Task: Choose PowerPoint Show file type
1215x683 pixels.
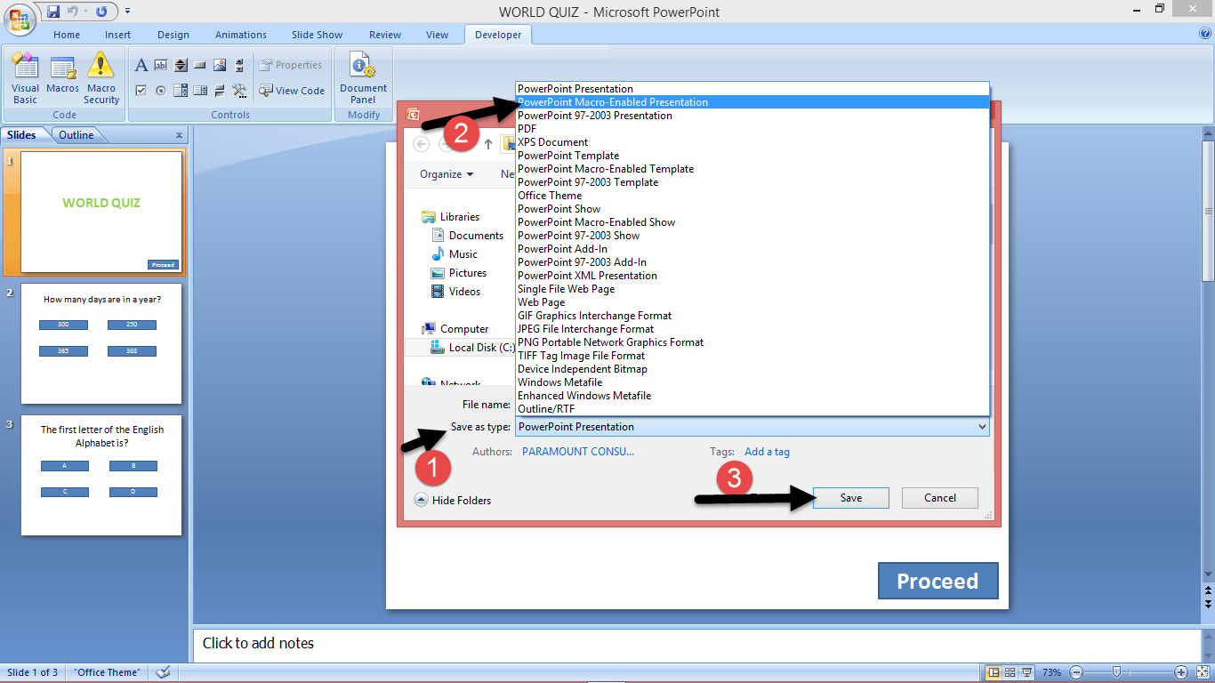Action: tap(752, 209)
